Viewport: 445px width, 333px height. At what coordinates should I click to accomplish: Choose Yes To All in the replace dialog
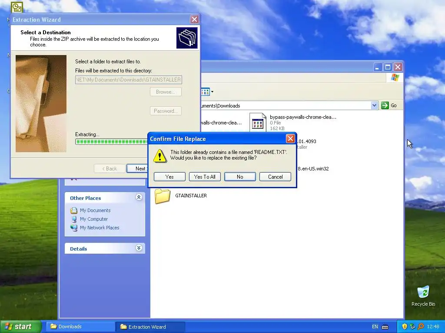pyautogui.click(x=205, y=177)
